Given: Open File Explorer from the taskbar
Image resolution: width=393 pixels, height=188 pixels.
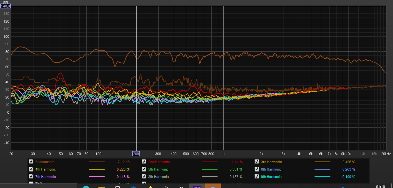Looking at the screenshot, I should click(x=102, y=187).
